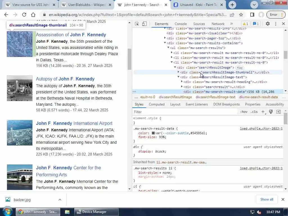This screenshot has height=216, width=288.
Task: Expand the searchResultImage-thumbnail div node
Action: tap(178, 72)
